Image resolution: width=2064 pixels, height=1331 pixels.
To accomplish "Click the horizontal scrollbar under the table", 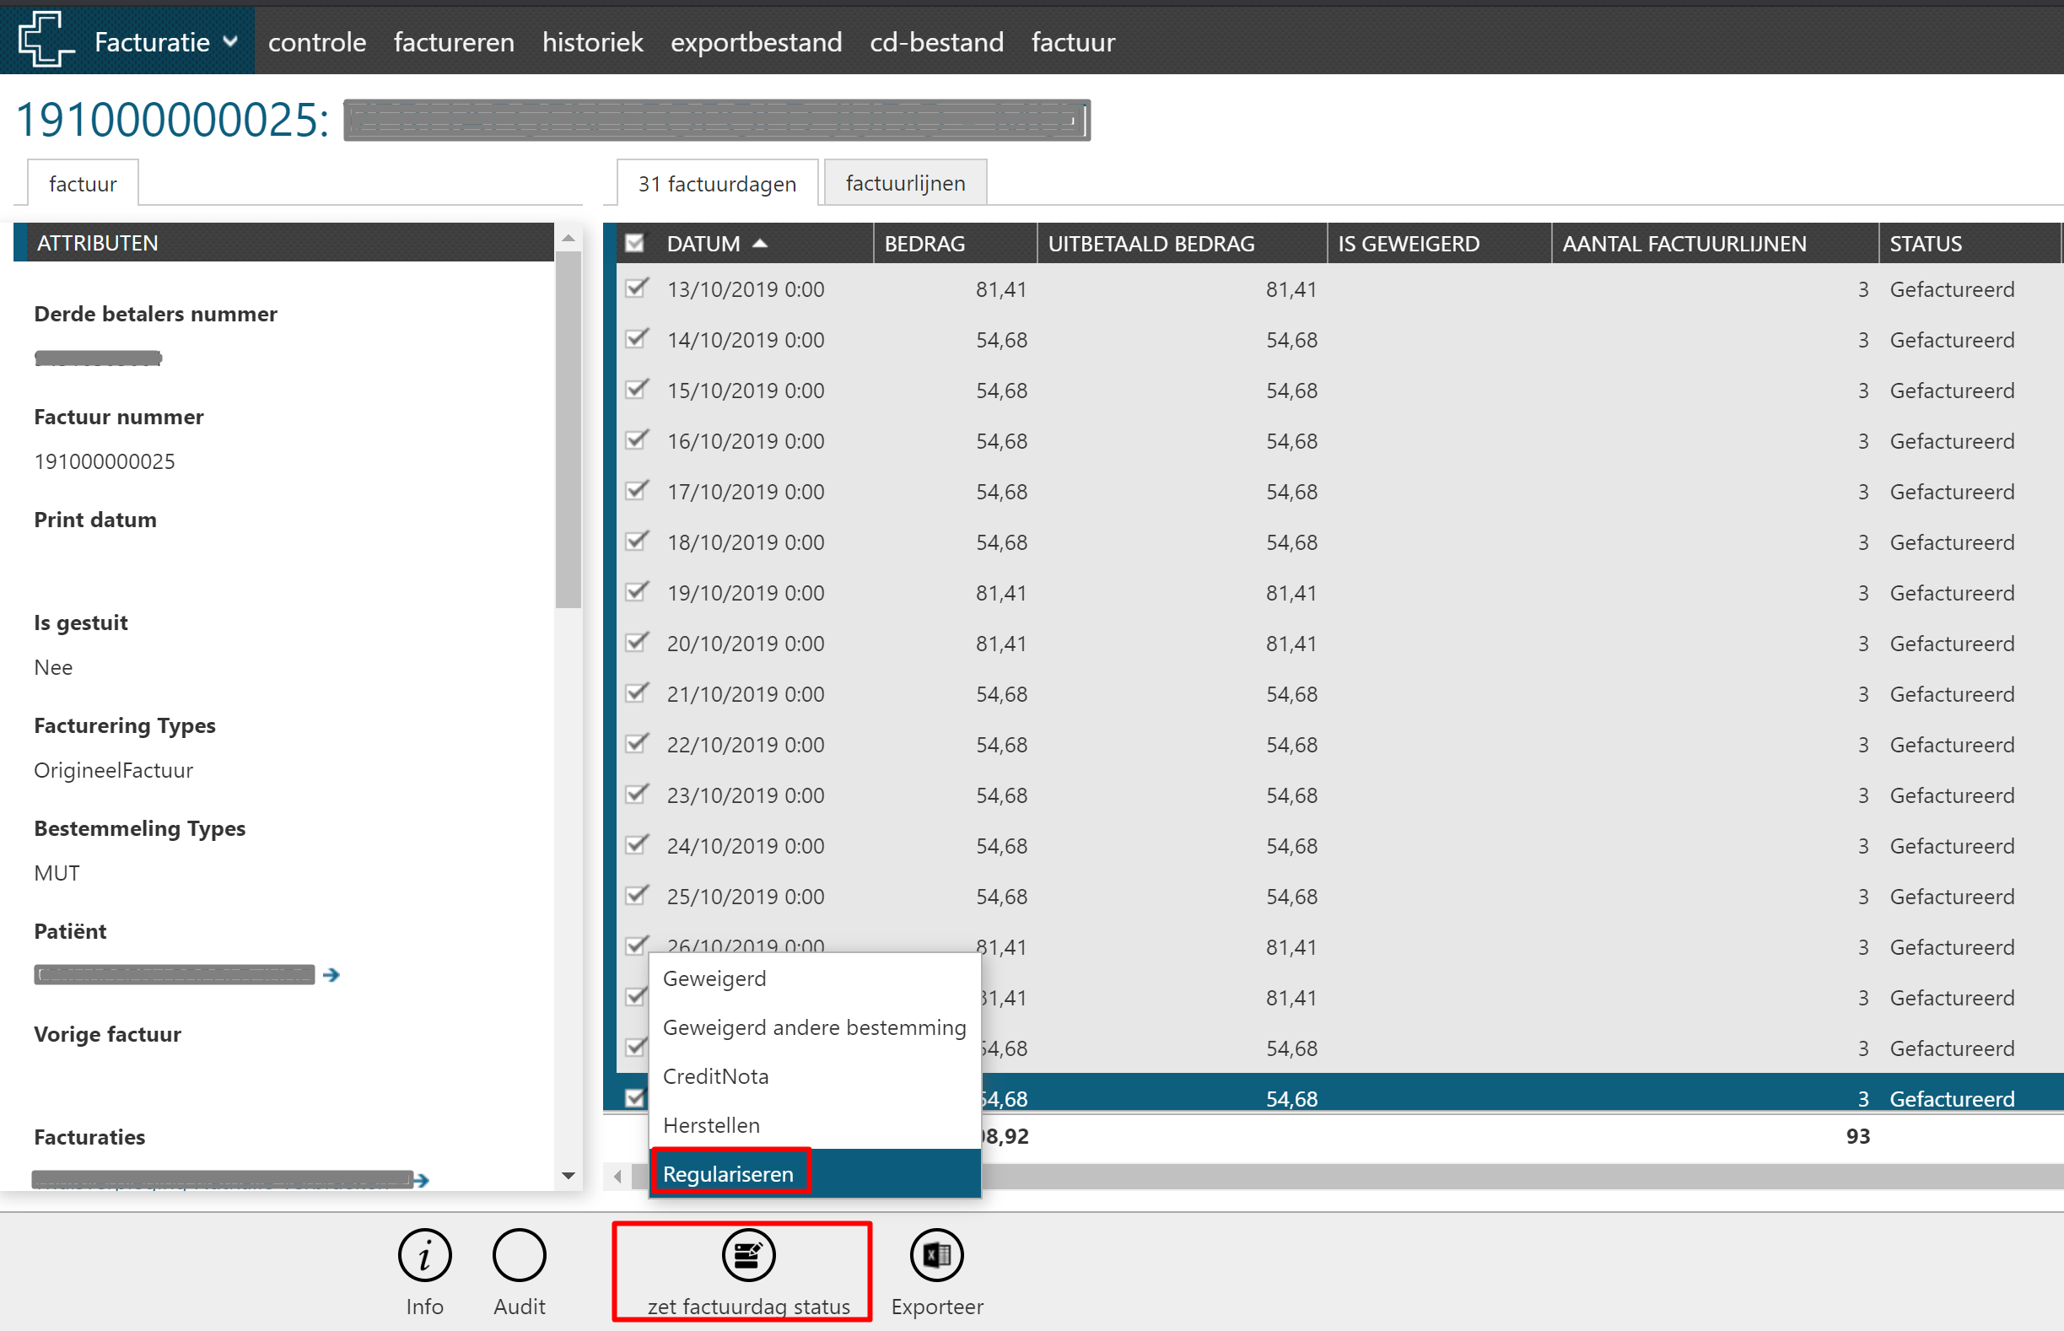I will point(1469,1177).
